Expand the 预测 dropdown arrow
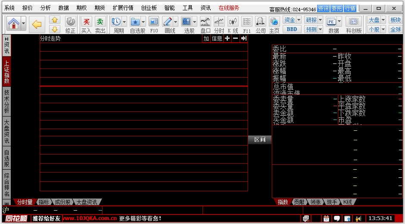Viewport: 405px width, 224px height. (x=320, y=29)
